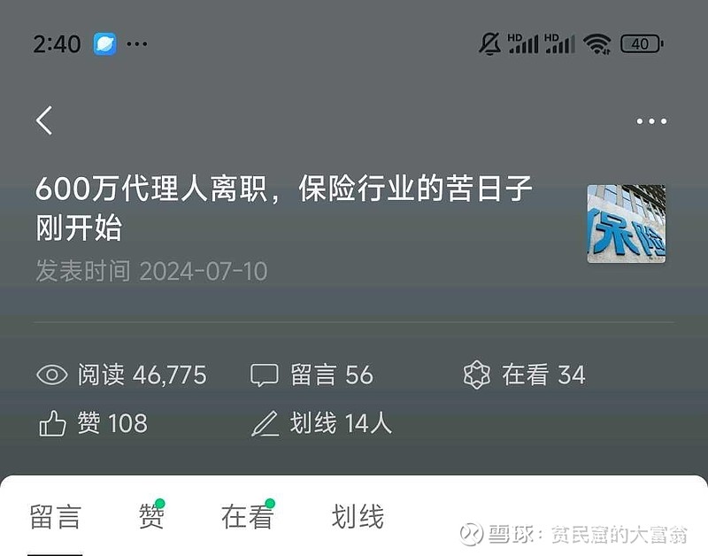This screenshot has height=556, width=708.
Task: Tap the eye icon next to 阅读 46,775
Action: pos(52,375)
